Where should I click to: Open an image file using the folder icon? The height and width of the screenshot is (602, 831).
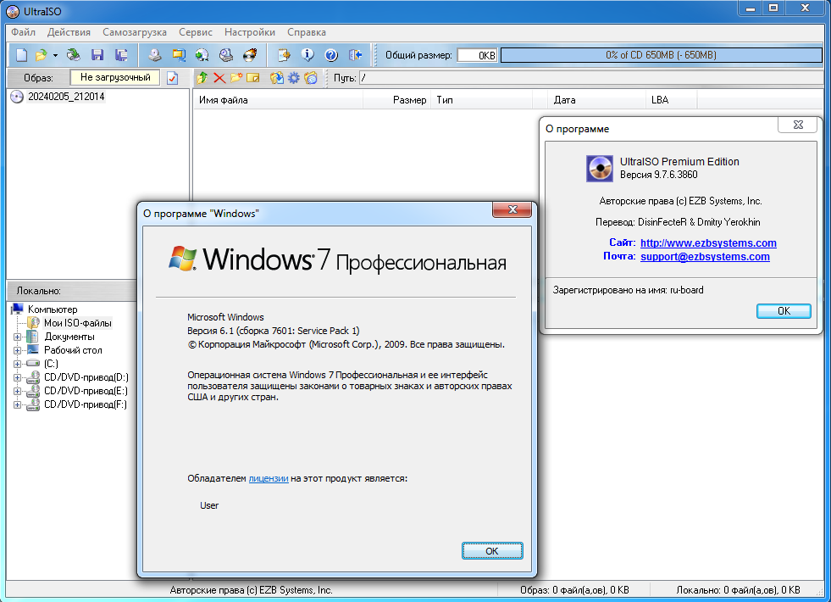pyautogui.click(x=41, y=54)
